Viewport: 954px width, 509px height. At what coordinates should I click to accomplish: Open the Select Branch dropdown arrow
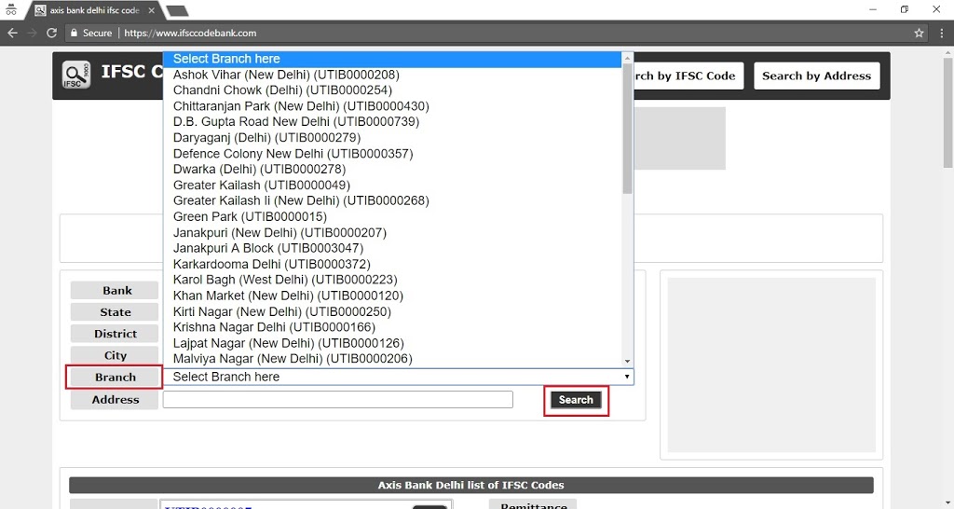[x=627, y=377]
